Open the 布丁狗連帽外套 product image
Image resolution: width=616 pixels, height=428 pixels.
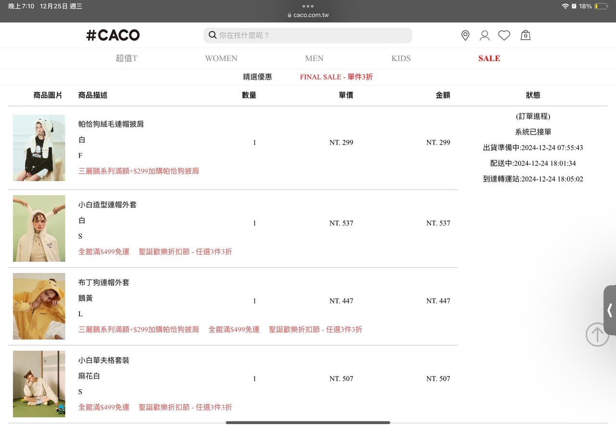(x=39, y=306)
